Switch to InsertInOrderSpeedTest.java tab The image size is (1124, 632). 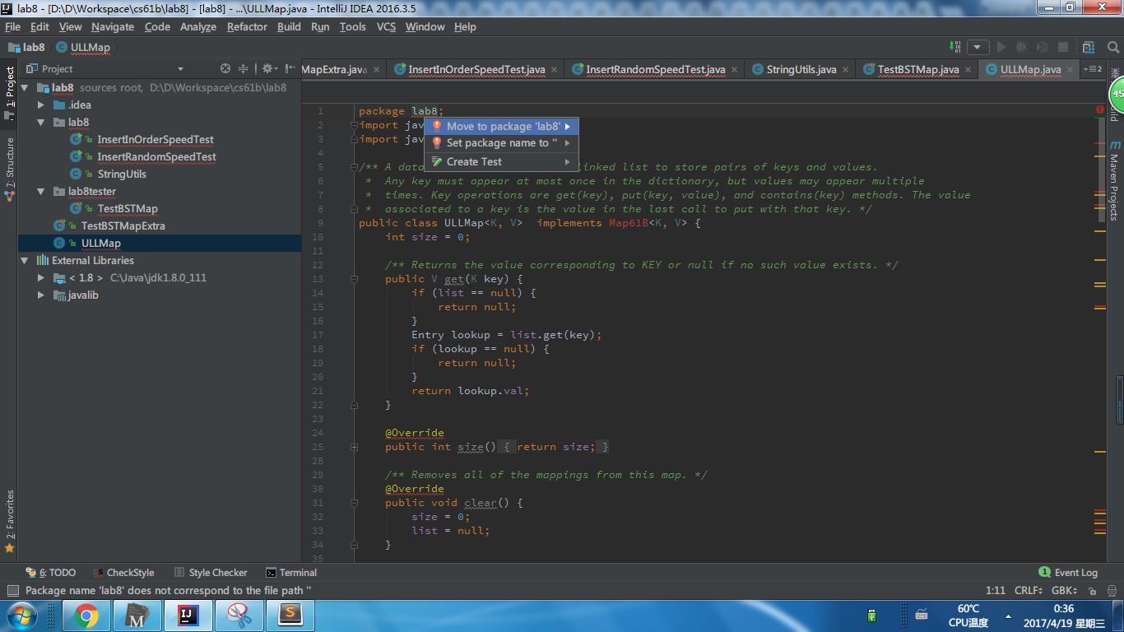click(x=476, y=70)
